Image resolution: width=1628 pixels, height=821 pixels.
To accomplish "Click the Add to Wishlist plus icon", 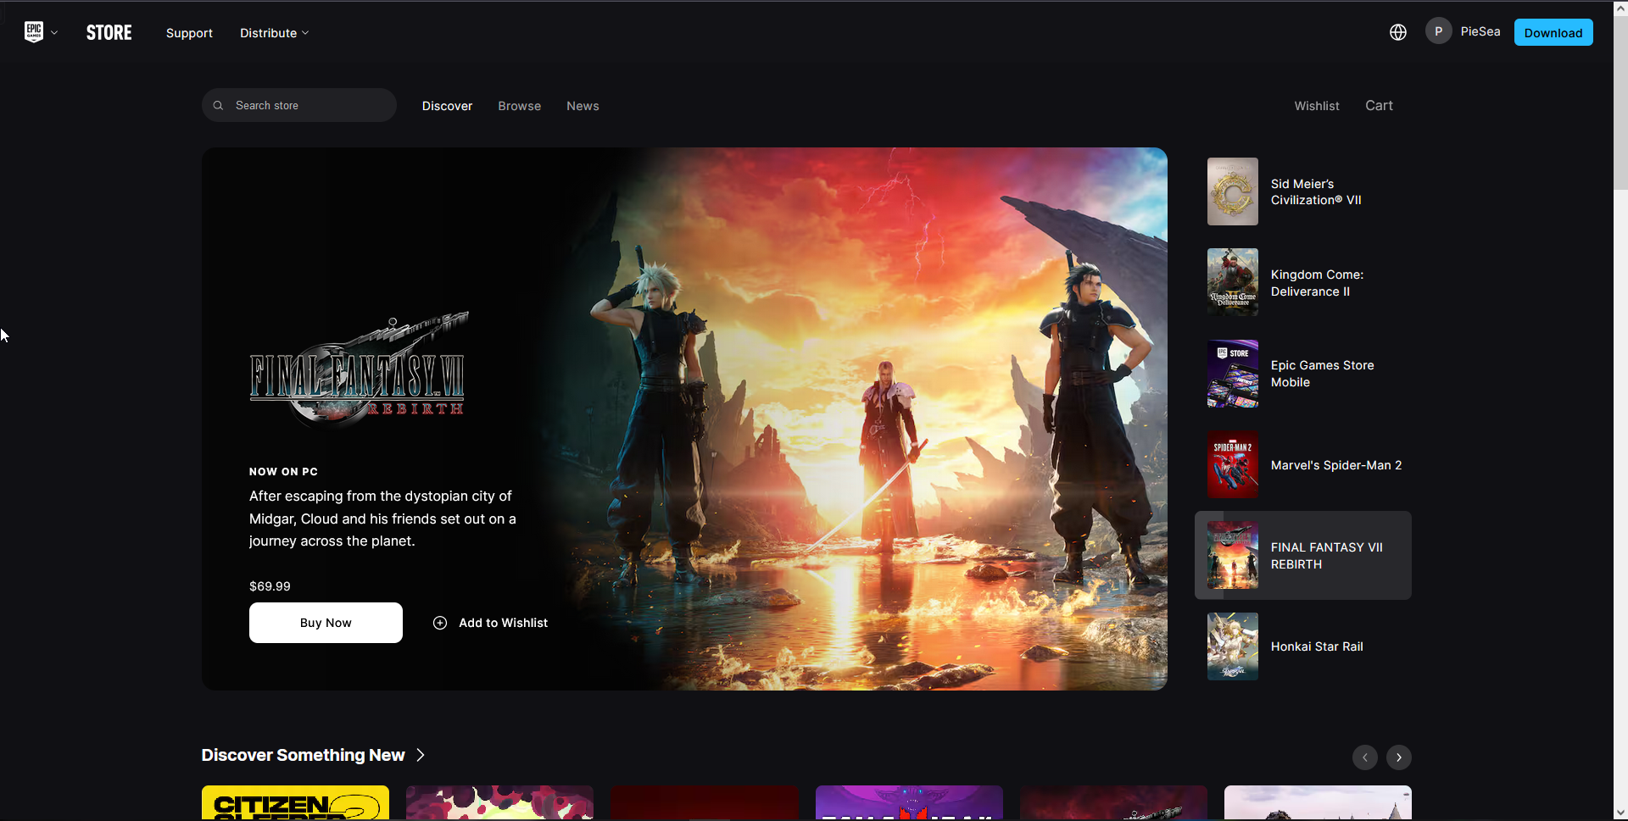I will 440,623.
